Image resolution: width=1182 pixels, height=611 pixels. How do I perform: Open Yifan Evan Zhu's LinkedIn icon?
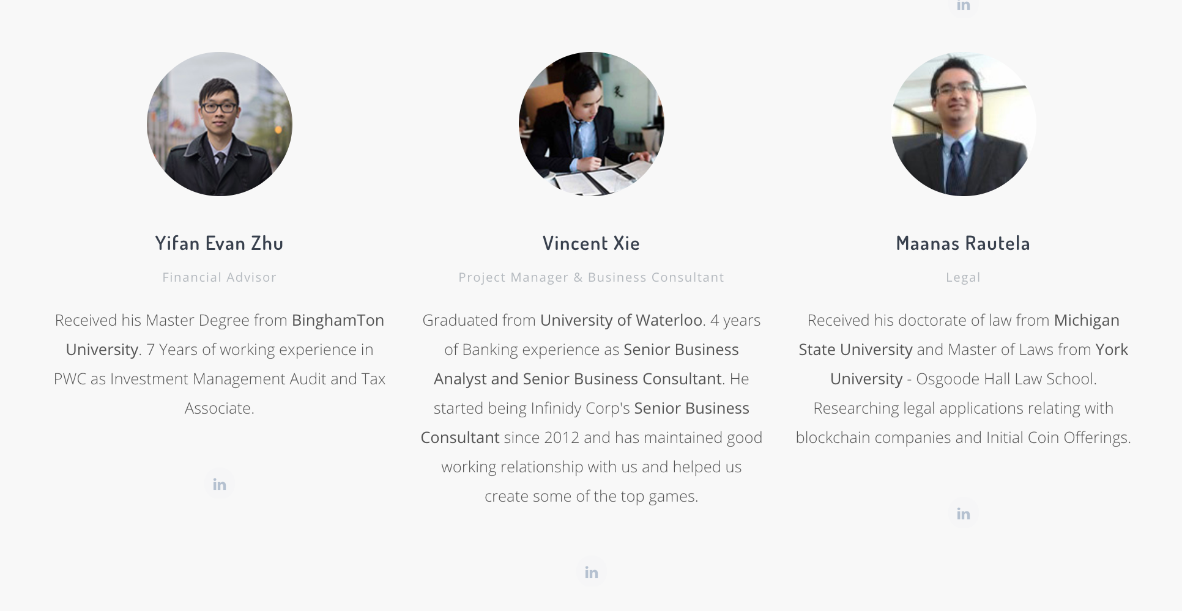(x=220, y=485)
